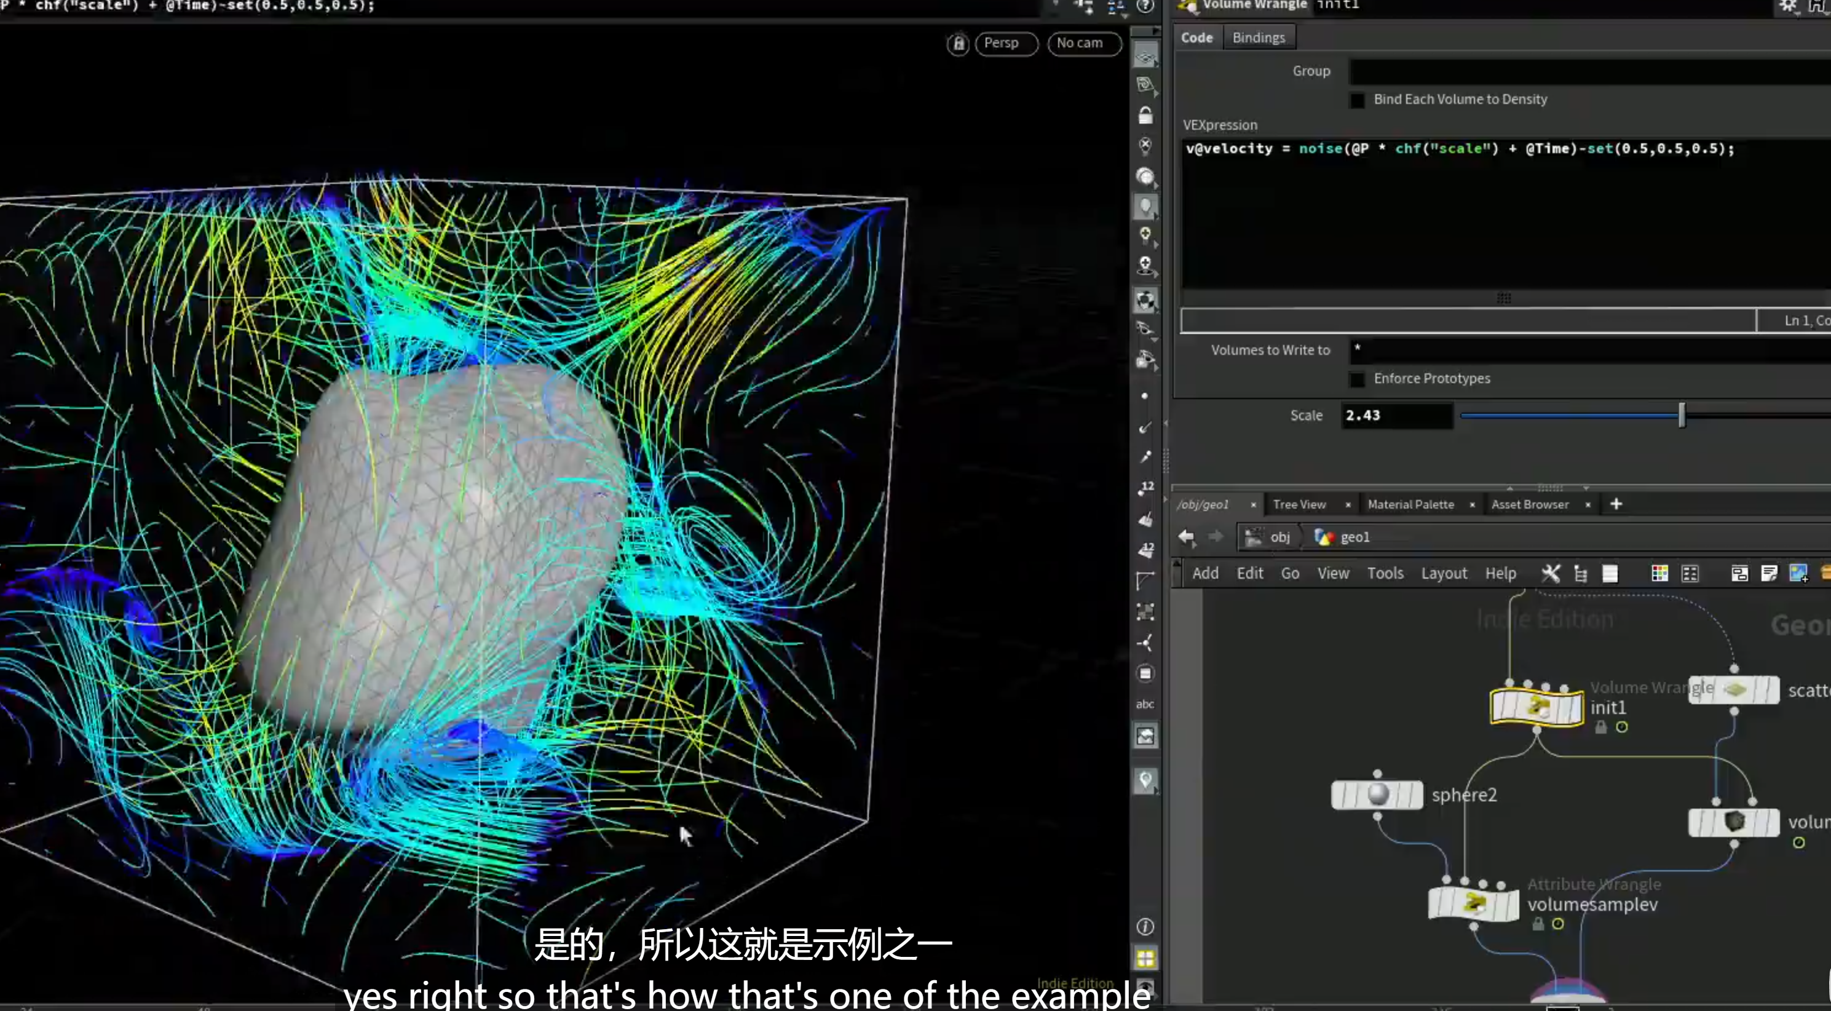Screen dimensions: 1831x1011
Task: Toggle the display options lock icon
Action: [1145, 115]
